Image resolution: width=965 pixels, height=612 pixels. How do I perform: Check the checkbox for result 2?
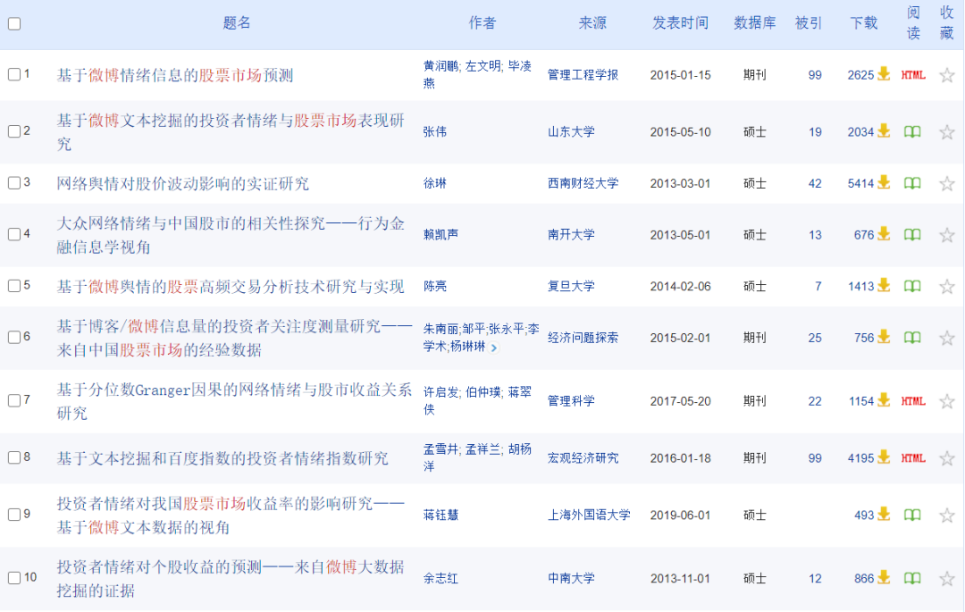(14, 131)
